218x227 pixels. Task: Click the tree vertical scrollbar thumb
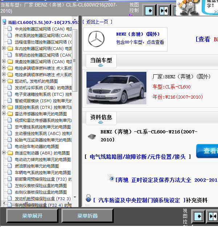75,61
